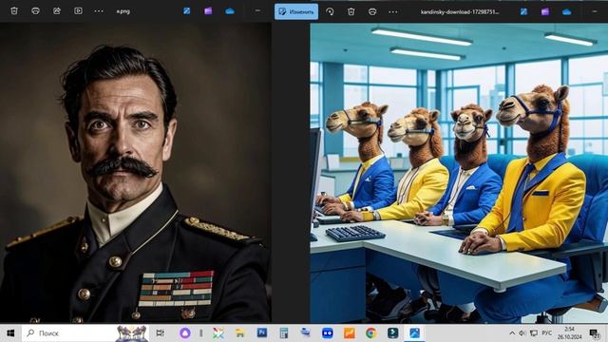Open Google Chrome from the taskbar
This screenshot has height=342, width=608.
(371, 333)
